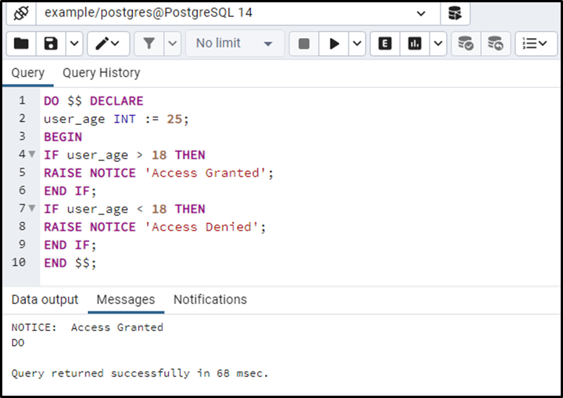This screenshot has height=398, width=563.
Task: Execute the query with the play icon
Action: tap(335, 43)
